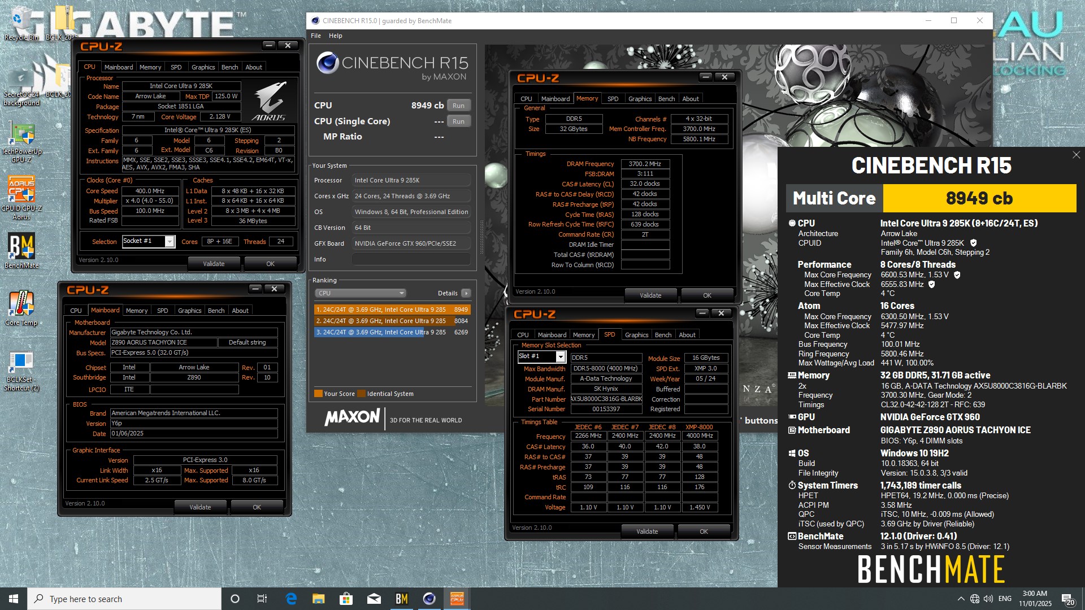The height and width of the screenshot is (610, 1085).
Task: Open Socket #1 selection dropdown in CPU-Z
Action: (x=169, y=241)
